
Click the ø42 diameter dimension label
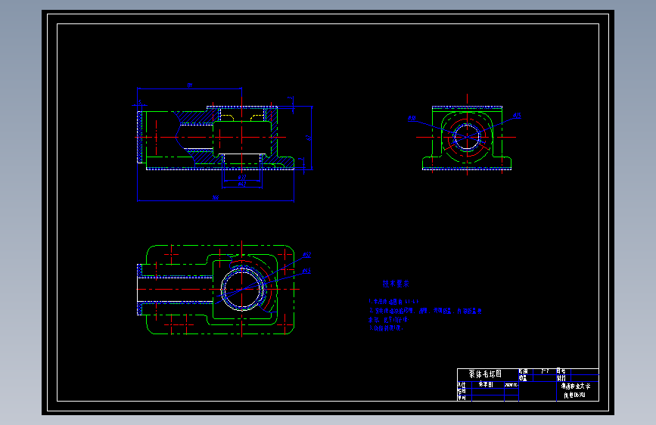(242, 184)
